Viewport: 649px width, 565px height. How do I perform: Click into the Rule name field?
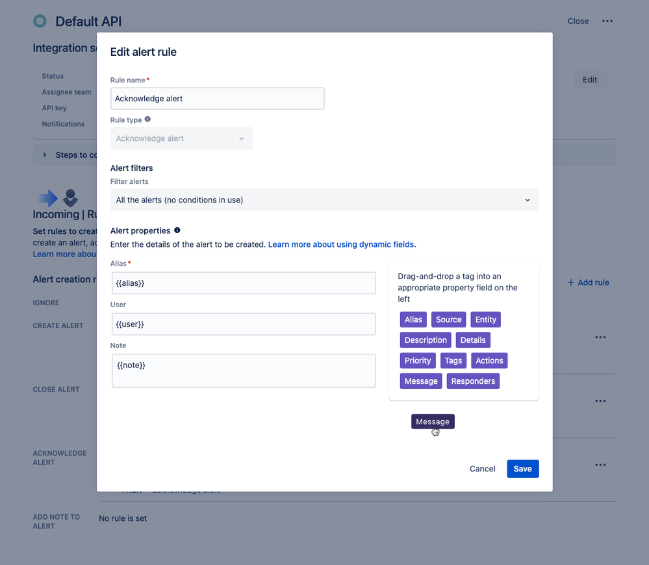(x=217, y=99)
